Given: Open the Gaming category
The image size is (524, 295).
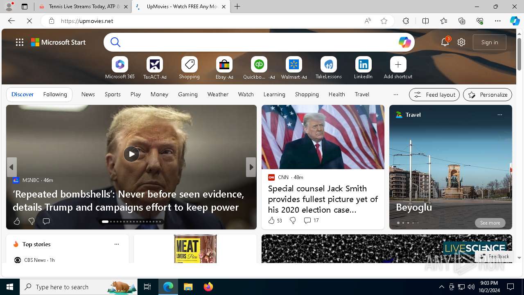Looking at the screenshot, I should 188,94.
